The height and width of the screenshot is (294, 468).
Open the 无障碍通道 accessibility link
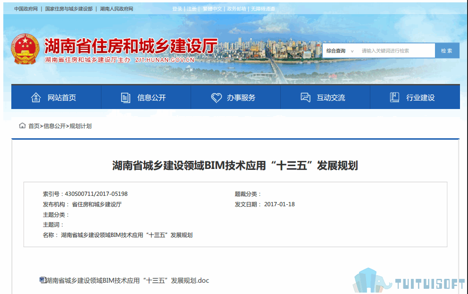[263, 9]
